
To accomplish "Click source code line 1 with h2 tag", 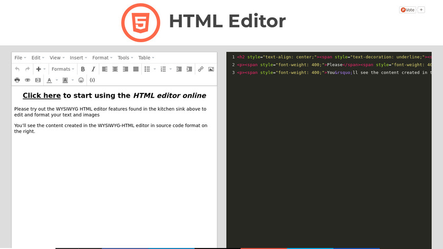I will tap(334, 57).
